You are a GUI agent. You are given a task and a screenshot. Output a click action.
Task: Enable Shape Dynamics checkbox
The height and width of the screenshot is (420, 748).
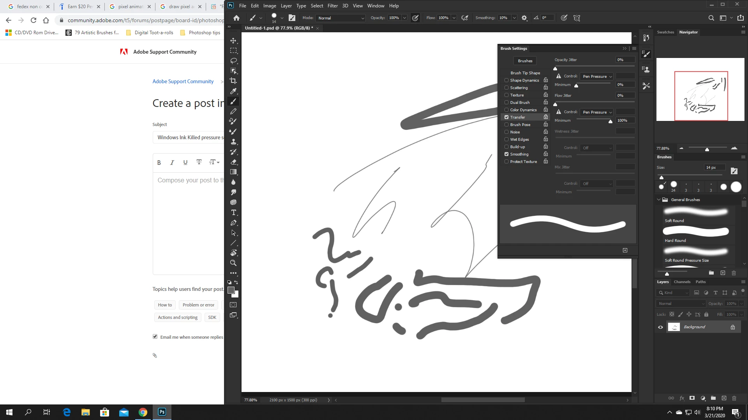pos(506,80)
